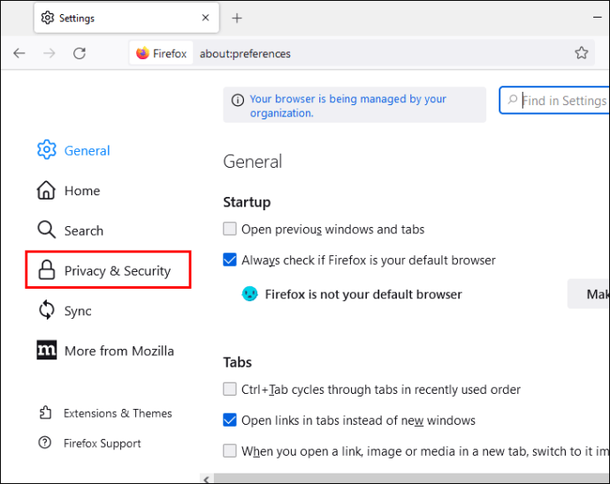
Task: Check the switch to new tab immediately option
Action: tap(230, 451)
